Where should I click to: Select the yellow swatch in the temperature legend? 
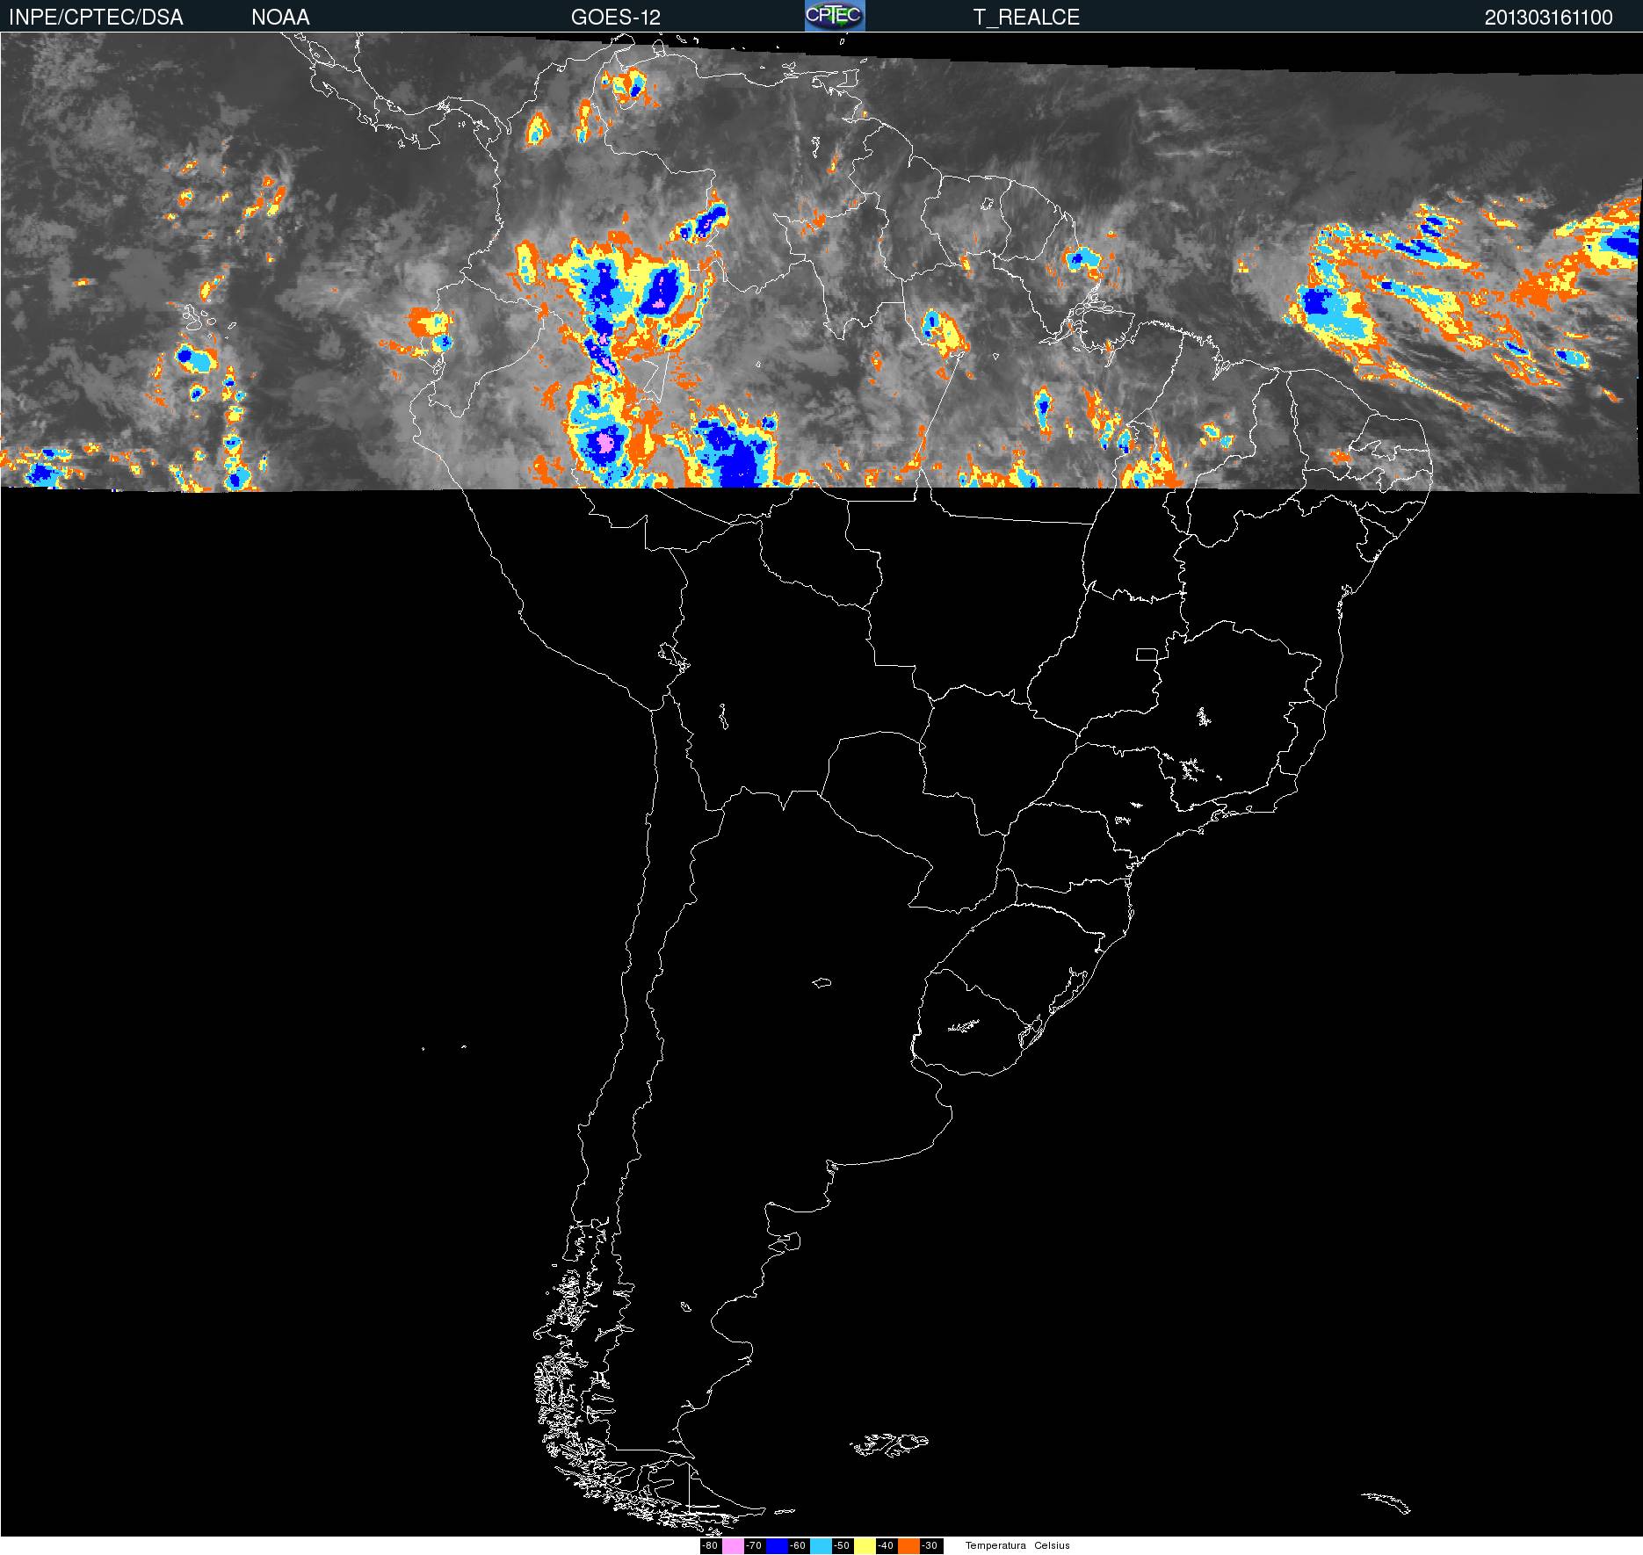865,1546
